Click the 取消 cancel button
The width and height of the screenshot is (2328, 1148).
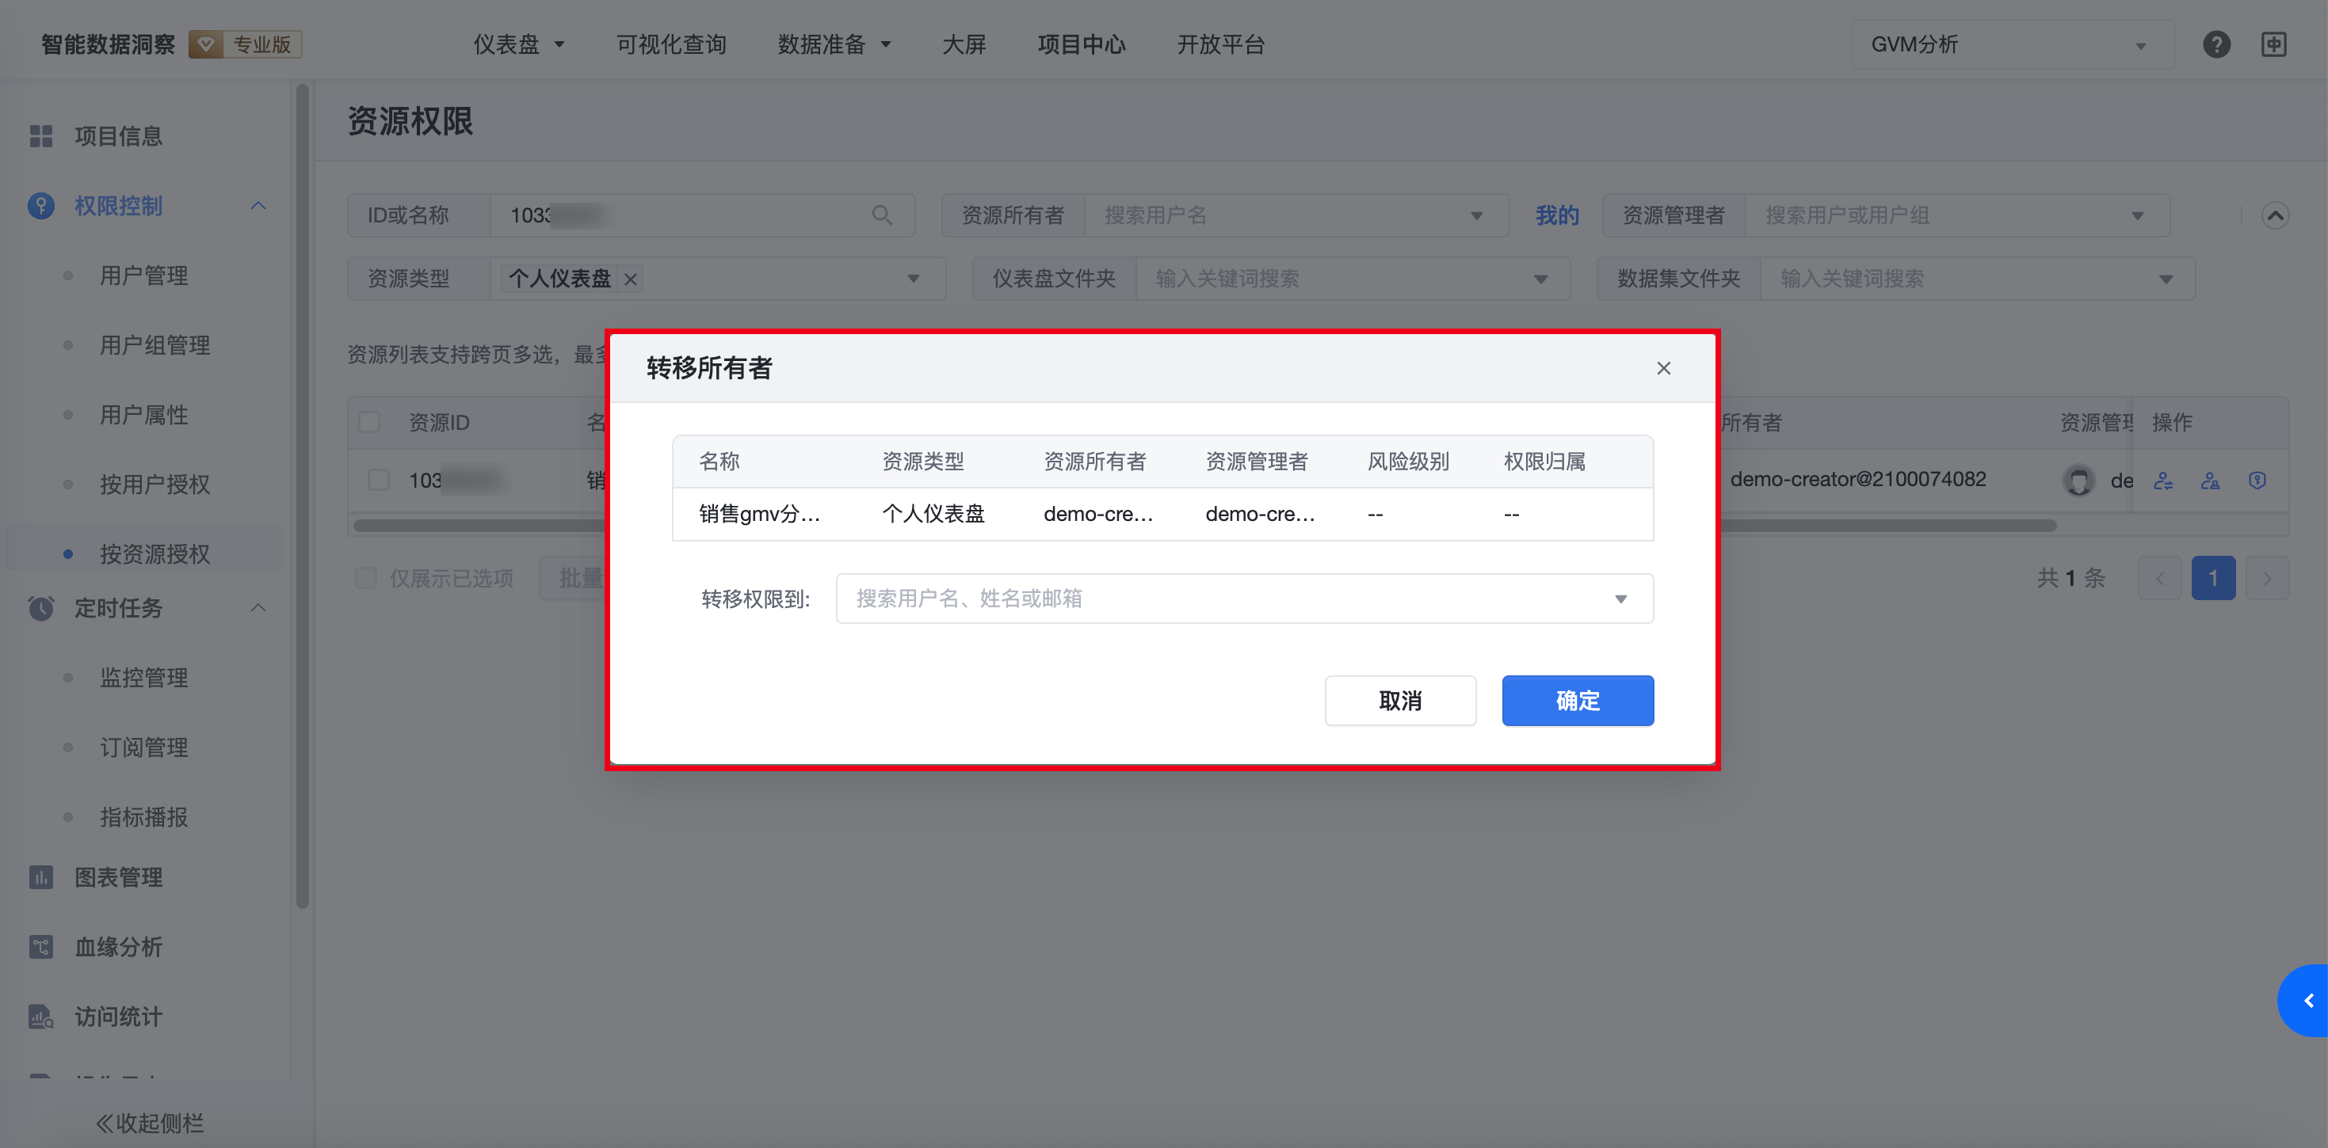point(1400,700)
